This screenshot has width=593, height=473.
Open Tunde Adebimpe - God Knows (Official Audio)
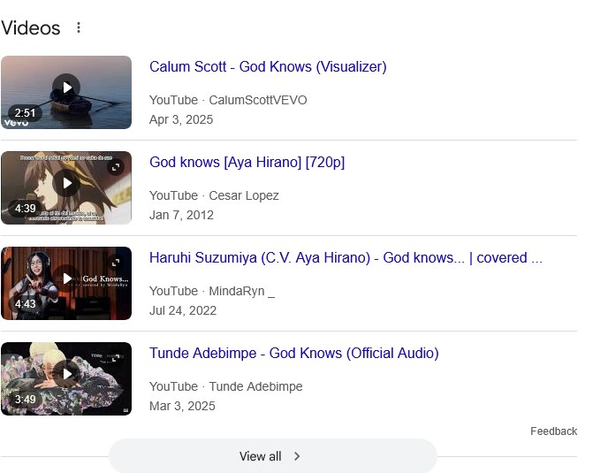(294, 353)
